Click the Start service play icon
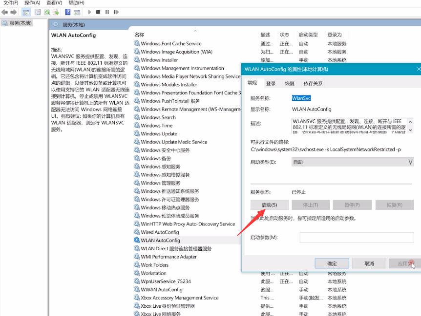Image resolution: width=421 pixels, height=316 pixels. pos(90,12)
